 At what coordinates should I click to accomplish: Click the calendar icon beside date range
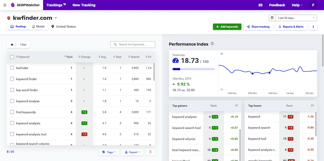272,18
